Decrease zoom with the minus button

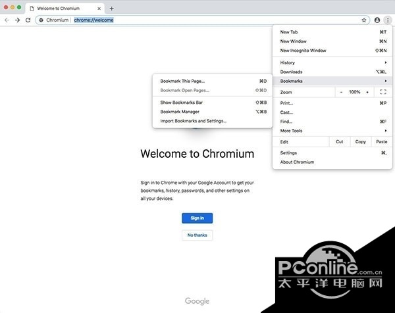(341, 92)
